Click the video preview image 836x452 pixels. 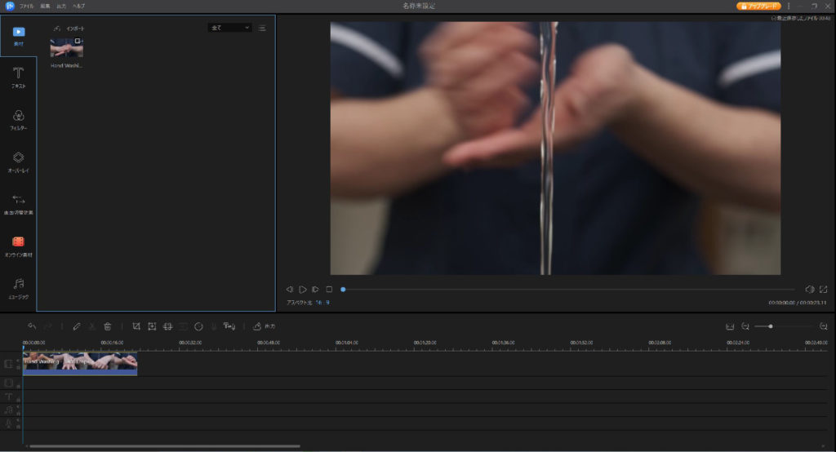point(555,148)
